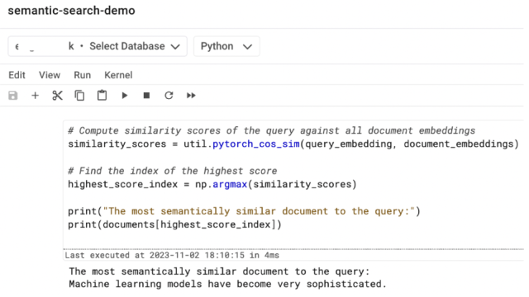Click the semantic-search-demo notebook title
Screen dimensions: 529x297
(x=72, y=11)
